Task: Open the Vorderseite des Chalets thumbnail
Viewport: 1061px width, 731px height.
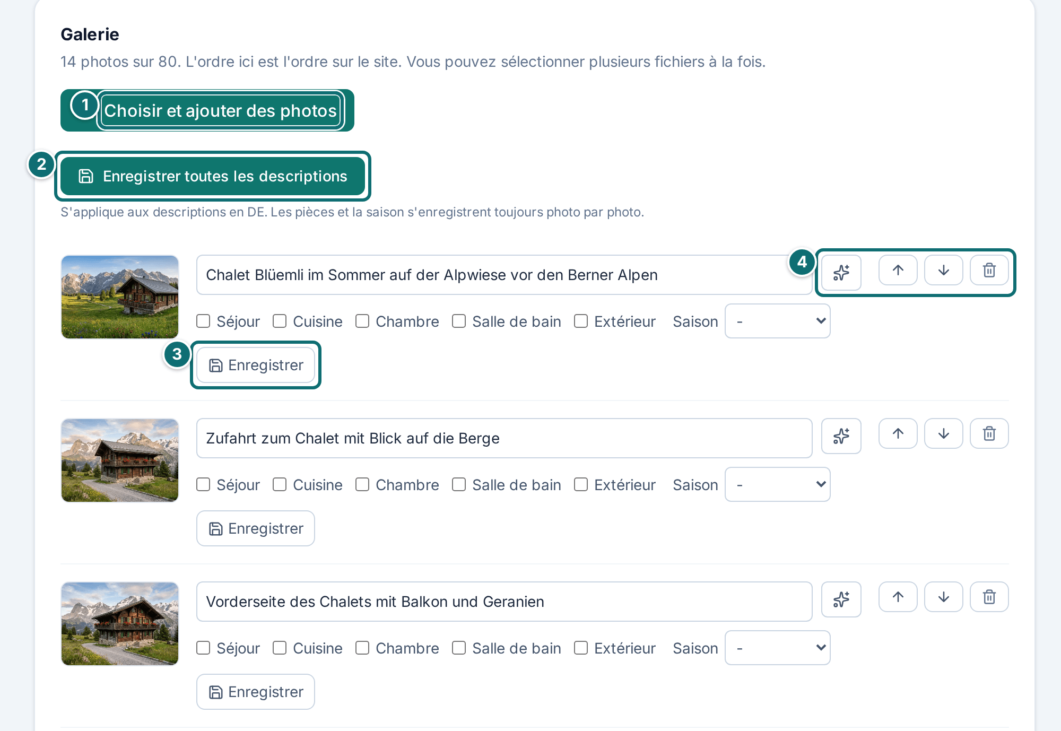Action: coord(120,624)
